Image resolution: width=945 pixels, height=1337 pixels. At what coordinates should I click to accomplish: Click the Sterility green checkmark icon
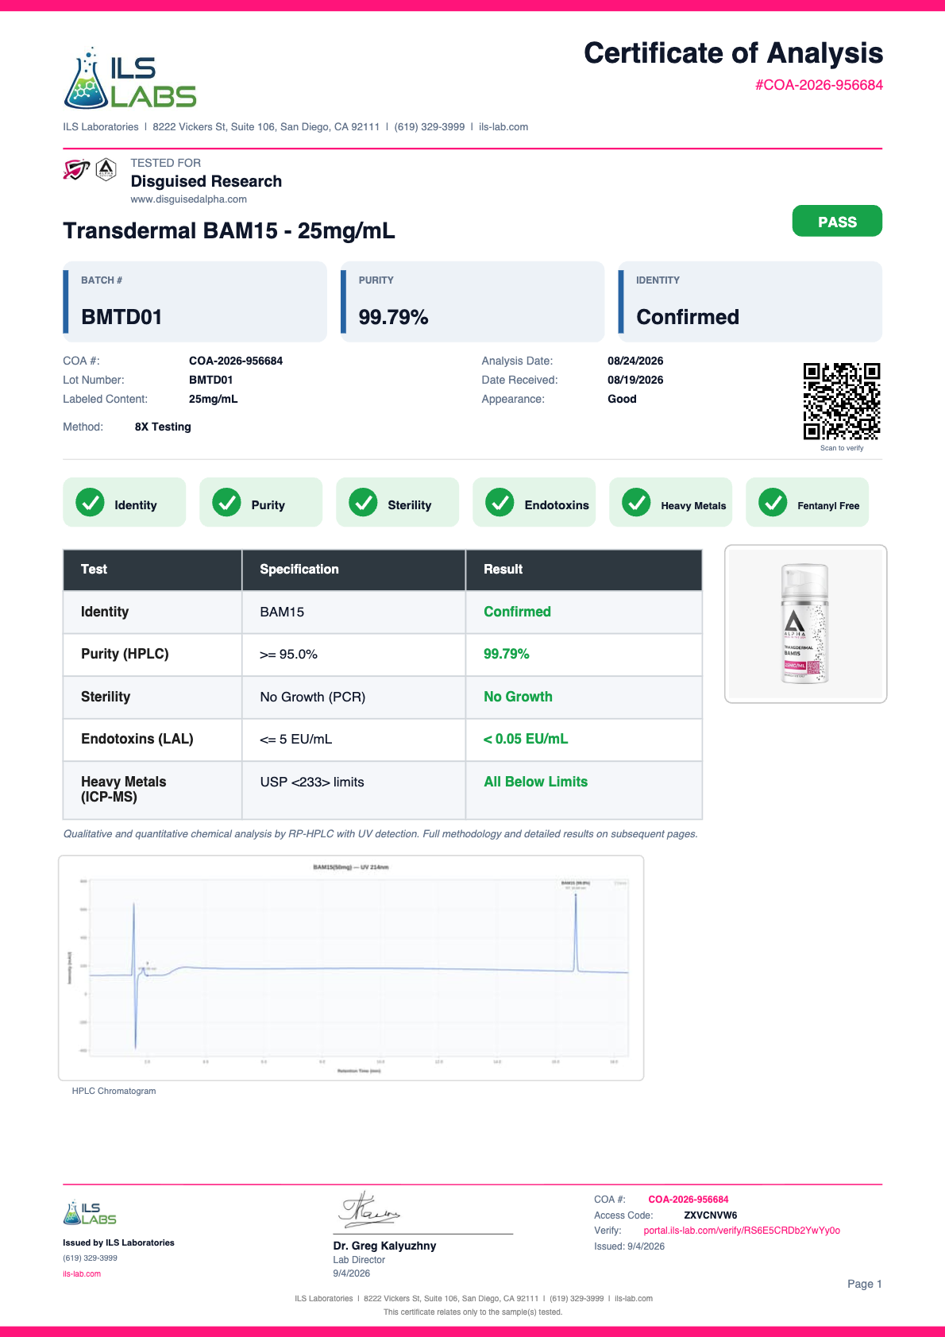[363, 502]
